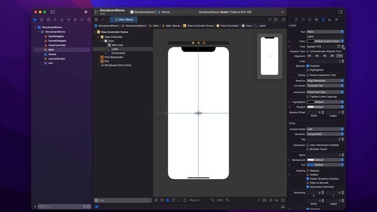
Task: Open the History inspector icon
Action: point(303,19)
